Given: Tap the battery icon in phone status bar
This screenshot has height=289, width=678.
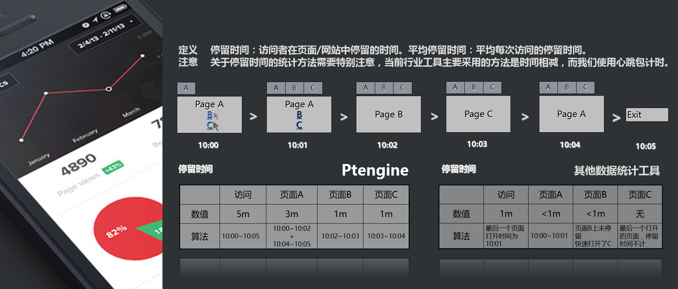Looking at the screenshot, I should coord(121,8).
